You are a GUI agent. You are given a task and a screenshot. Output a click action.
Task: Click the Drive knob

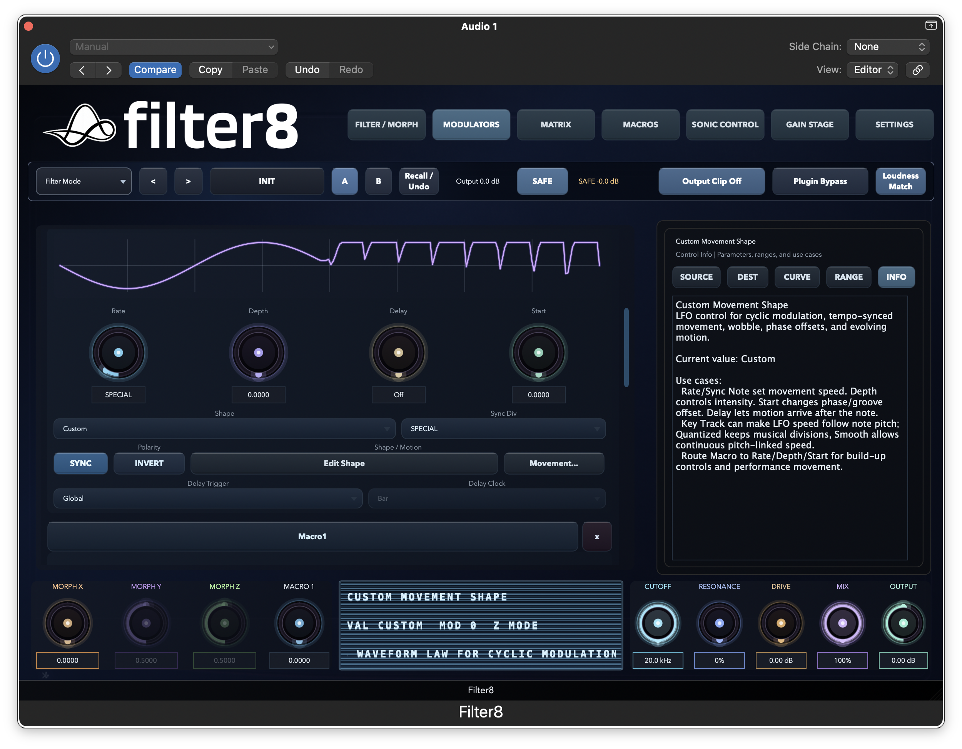(x=780, y=623)
